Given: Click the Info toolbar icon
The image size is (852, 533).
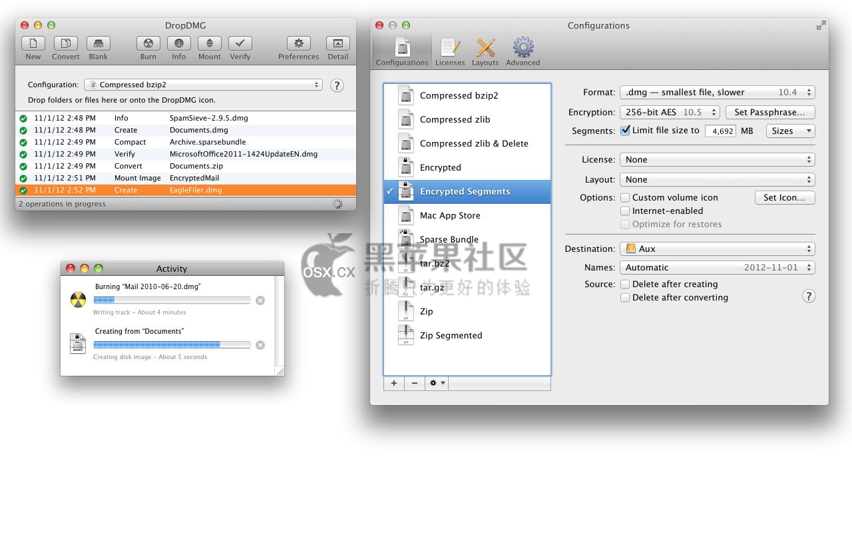Looking at the screenshot, I should click(179, 43).
